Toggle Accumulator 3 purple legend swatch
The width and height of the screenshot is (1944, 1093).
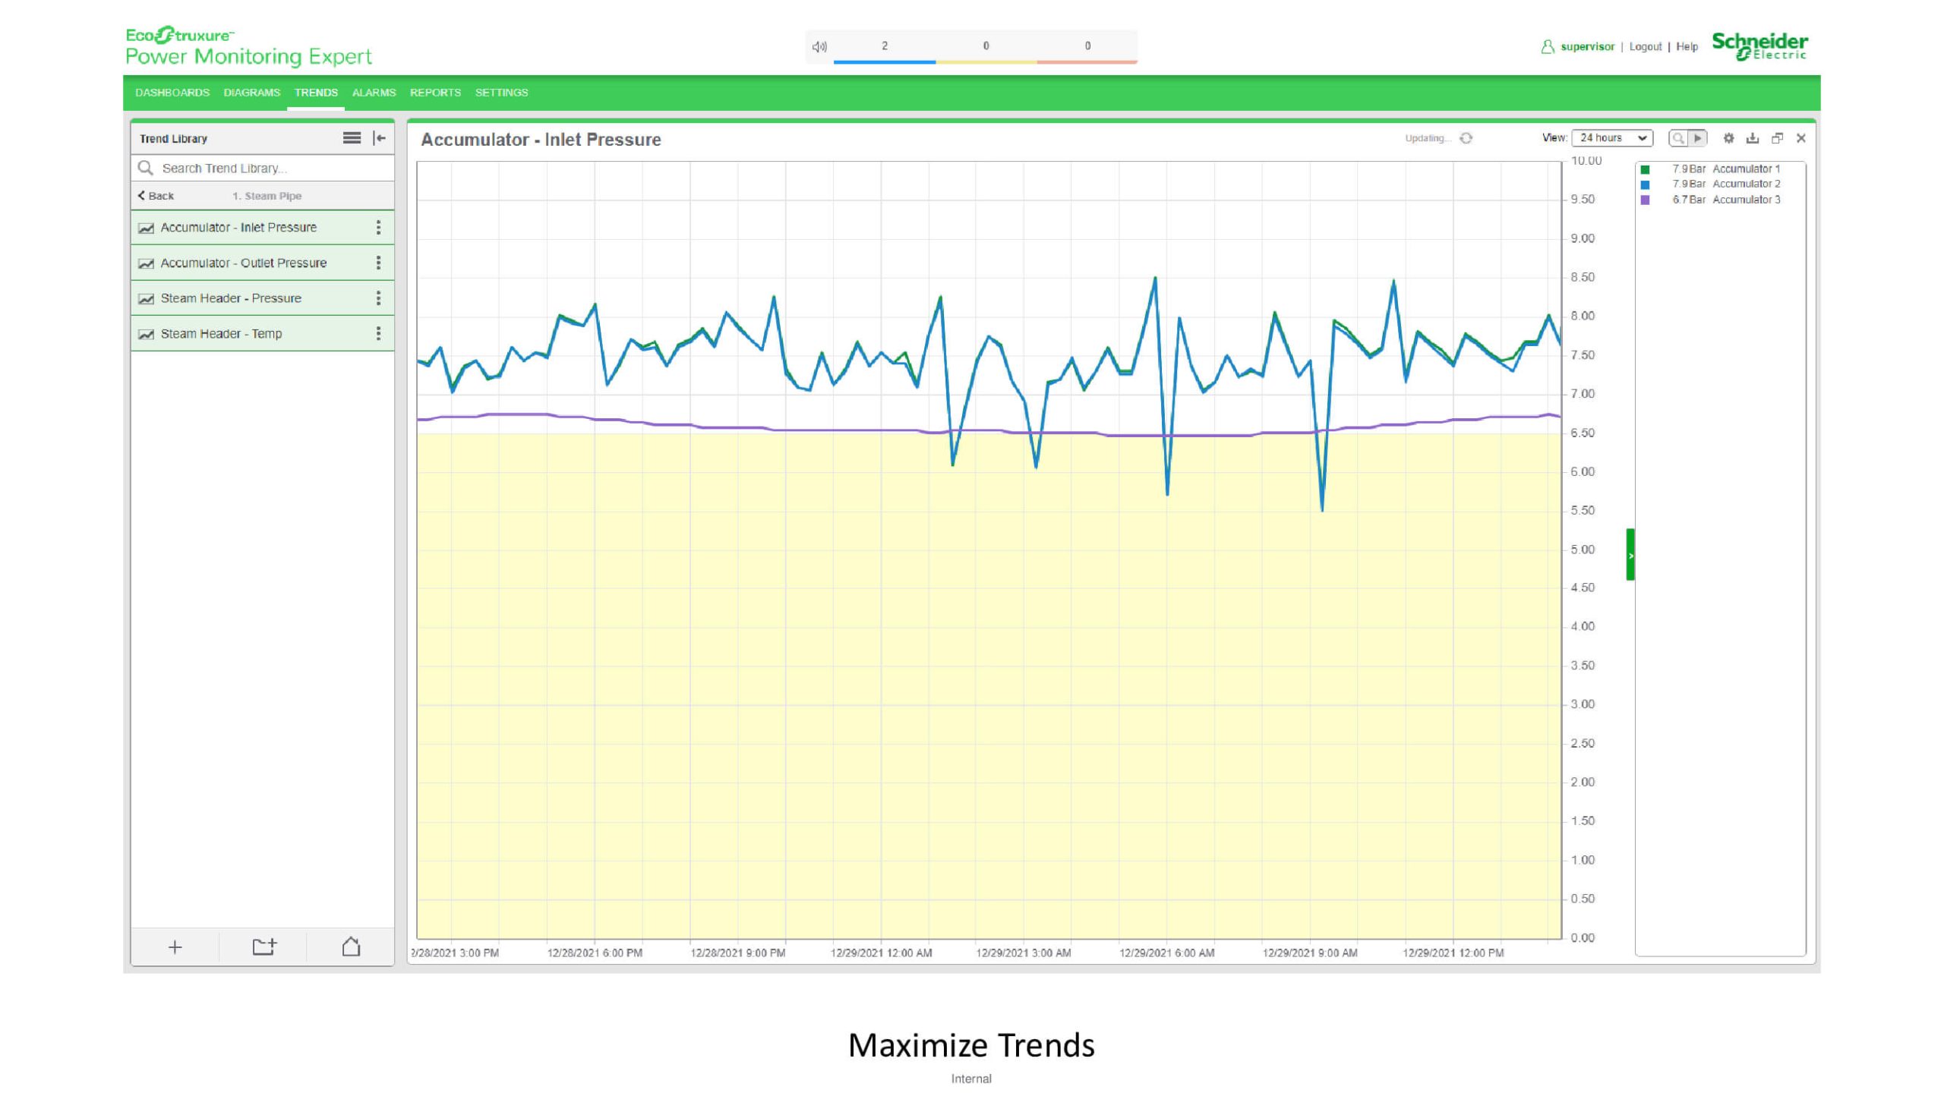1645,200
